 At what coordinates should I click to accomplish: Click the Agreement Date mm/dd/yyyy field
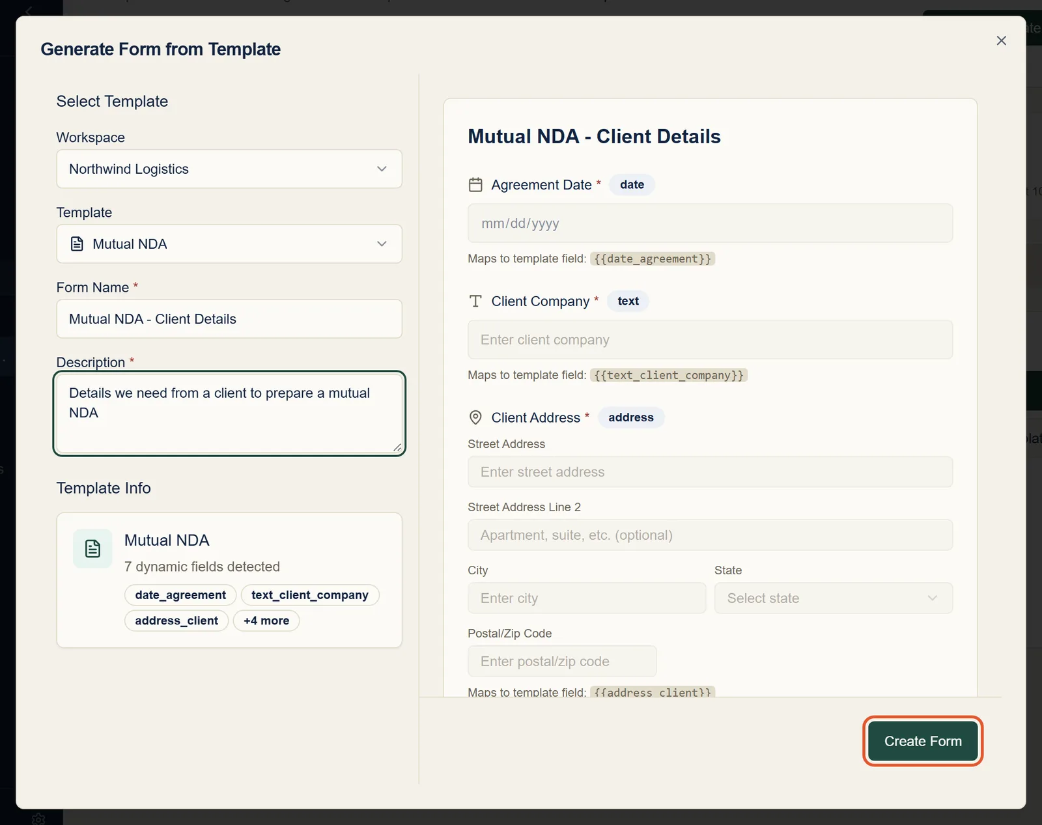click(710, 223)
